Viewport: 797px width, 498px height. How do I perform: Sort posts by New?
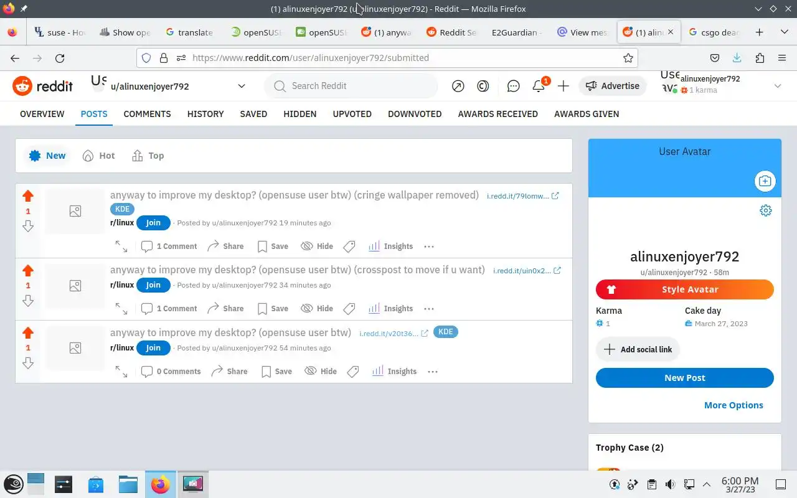47,156
